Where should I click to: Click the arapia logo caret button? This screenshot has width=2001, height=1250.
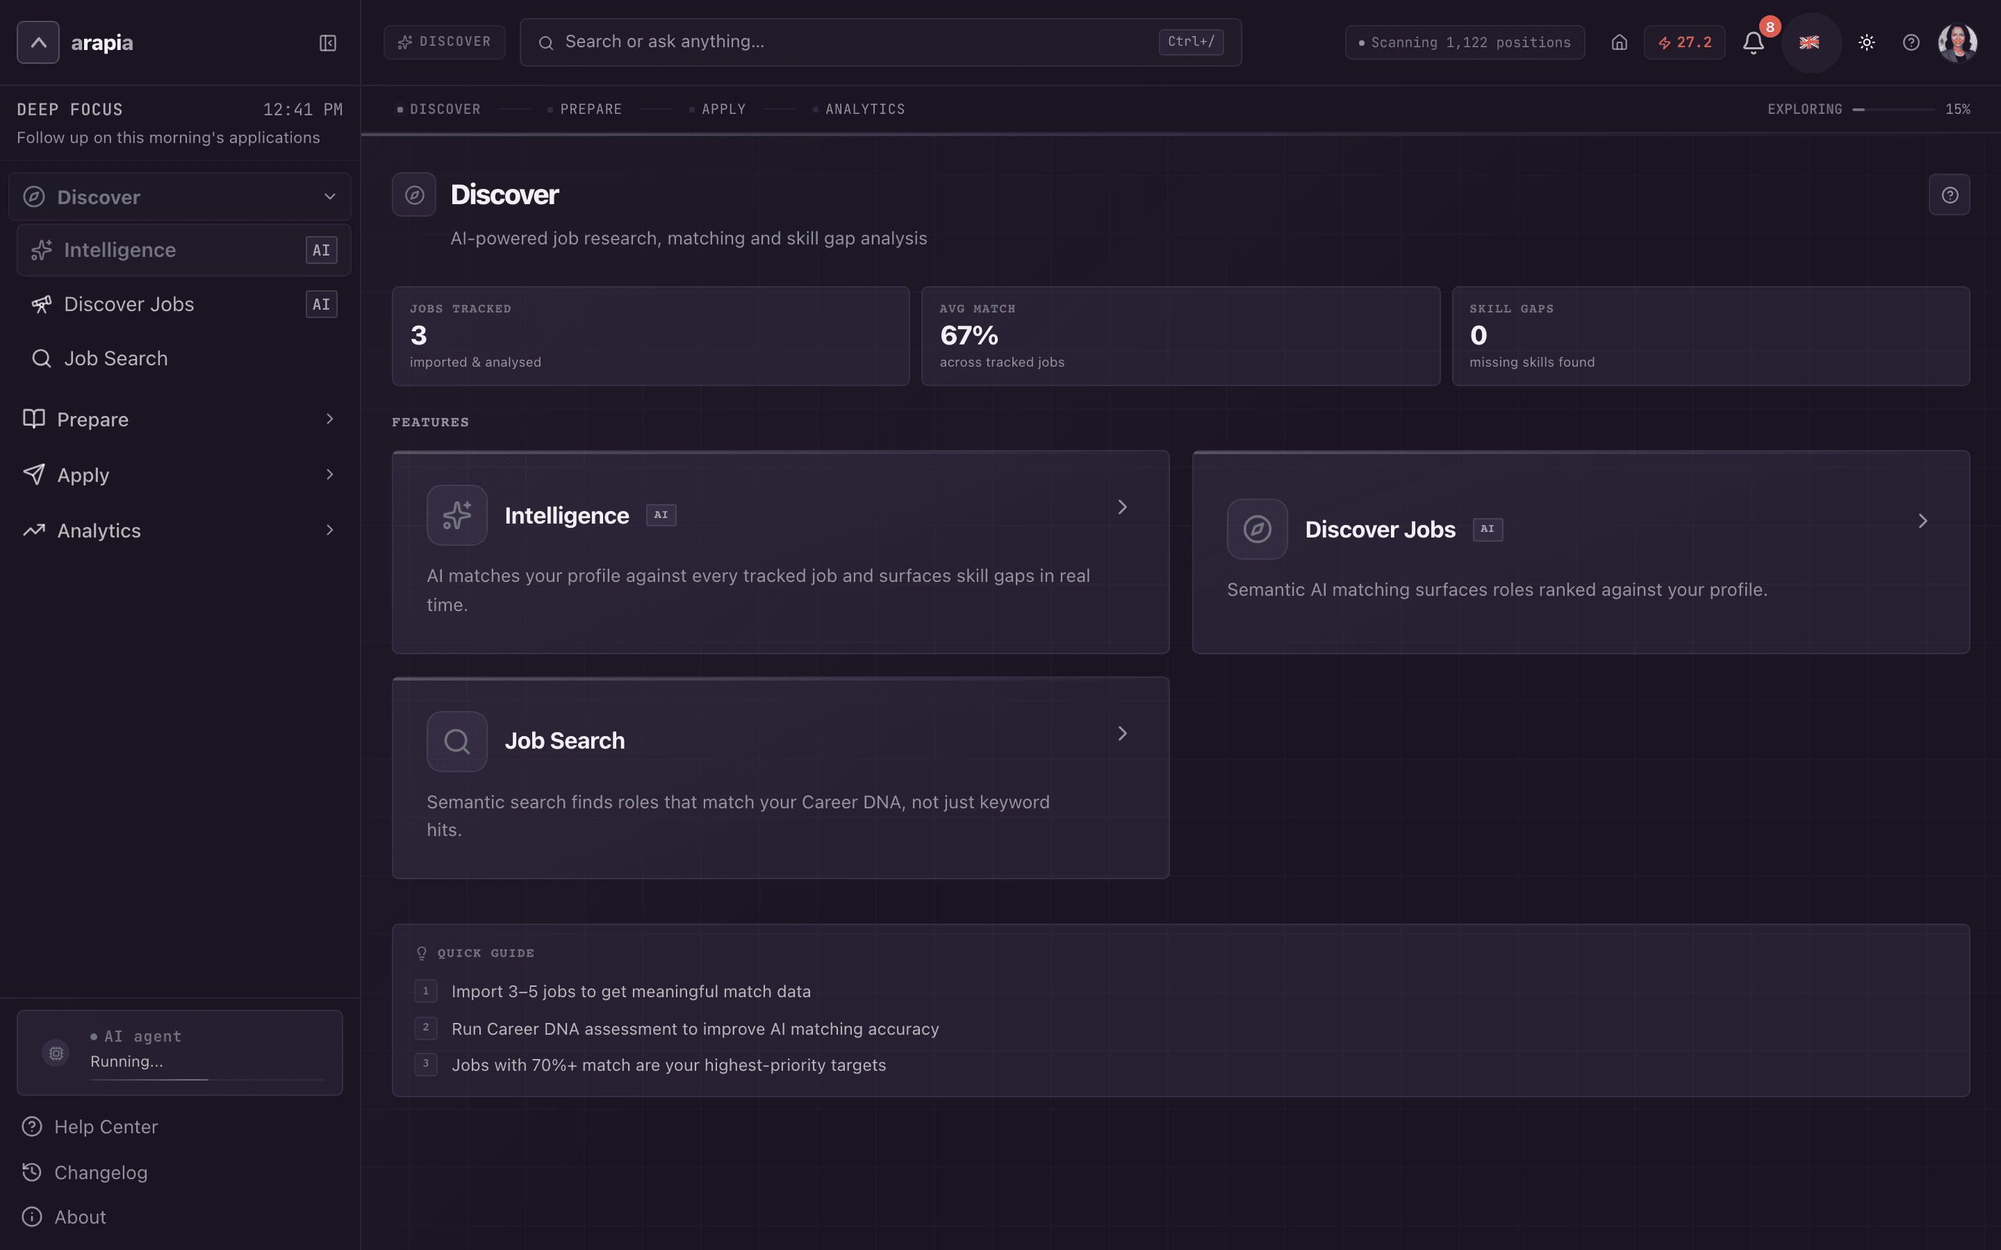tap(38, 42)
